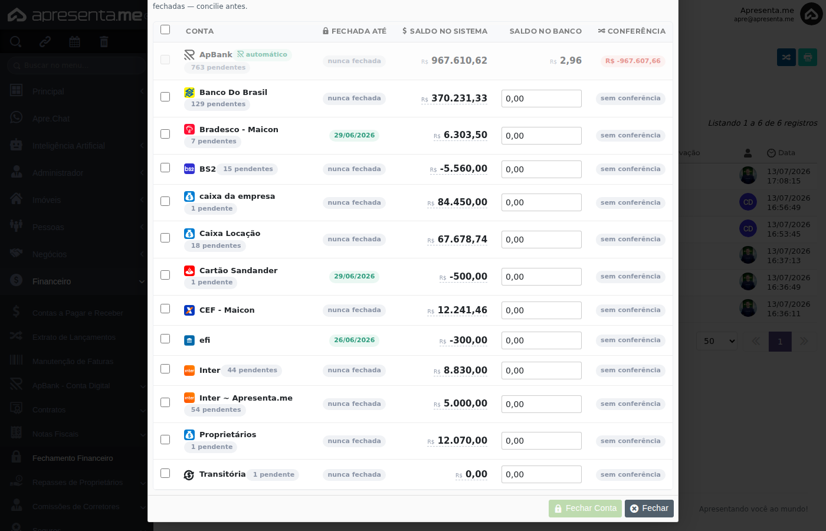Toggle the select-all checkbox in CONTA header
826x531 pixels.
click(x=165, y=29)
